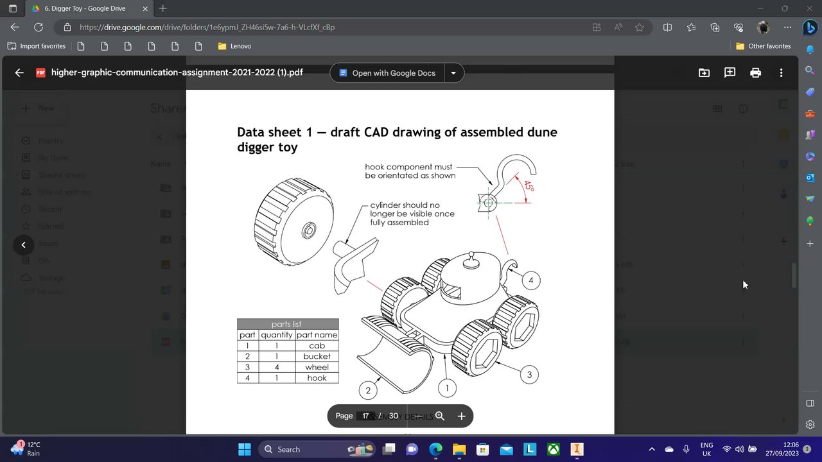Viewport: 822px width, 462px height.
Task: Close the PDF preview with the back arrow
Action: [19, 73]
